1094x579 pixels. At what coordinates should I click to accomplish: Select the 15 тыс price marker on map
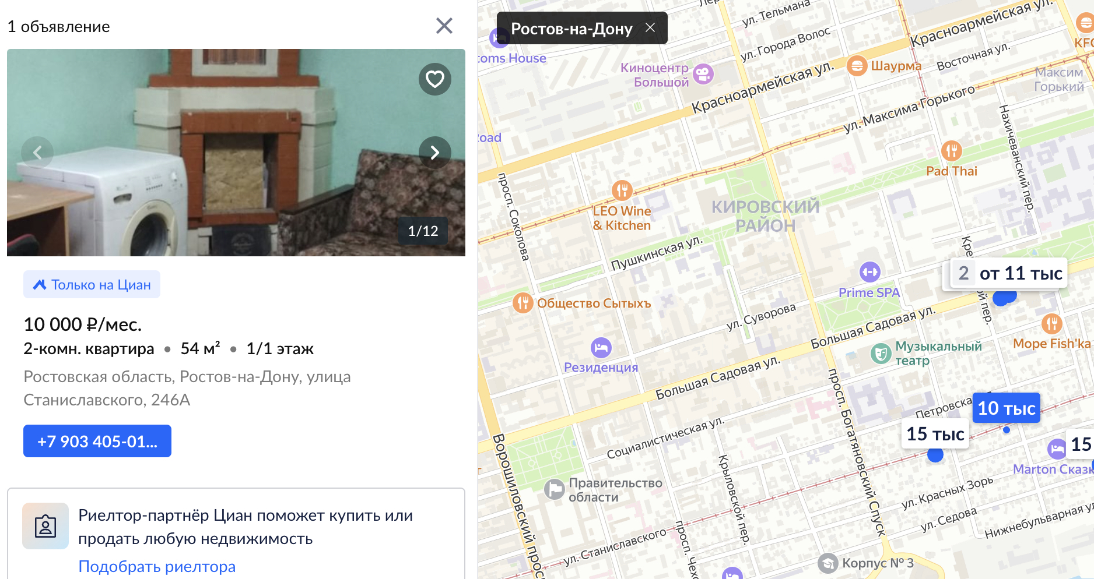coord(935,433)
